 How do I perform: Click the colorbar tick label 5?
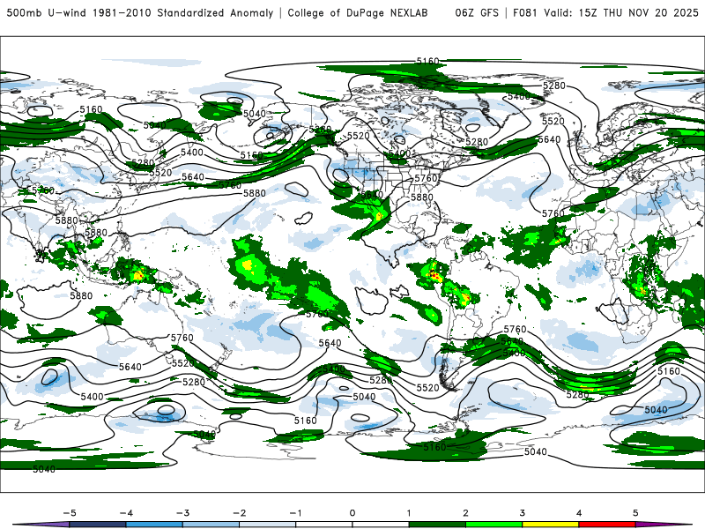coord(635,513)
